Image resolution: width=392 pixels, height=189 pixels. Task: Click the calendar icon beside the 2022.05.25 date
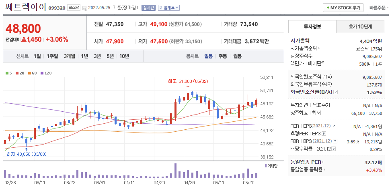pos(84,8)
